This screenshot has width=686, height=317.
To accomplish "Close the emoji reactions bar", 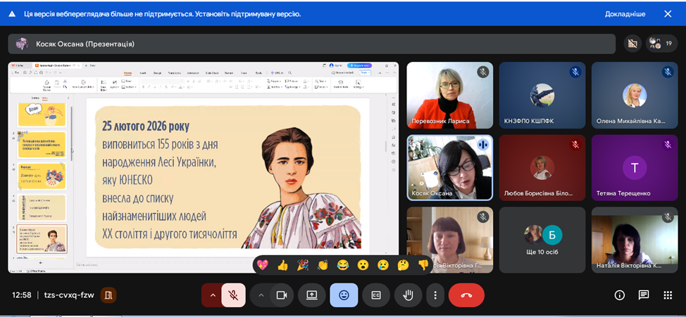I will pyautogui.click(x=344, y=295).
